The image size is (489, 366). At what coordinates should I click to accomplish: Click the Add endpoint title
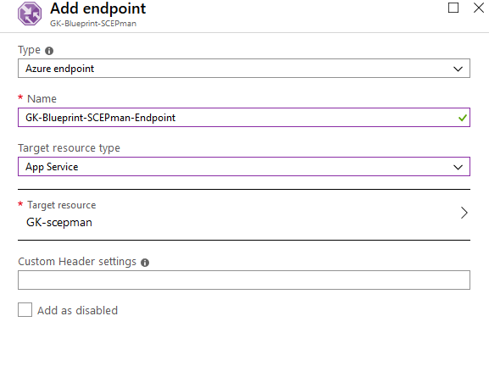(98, 8)
